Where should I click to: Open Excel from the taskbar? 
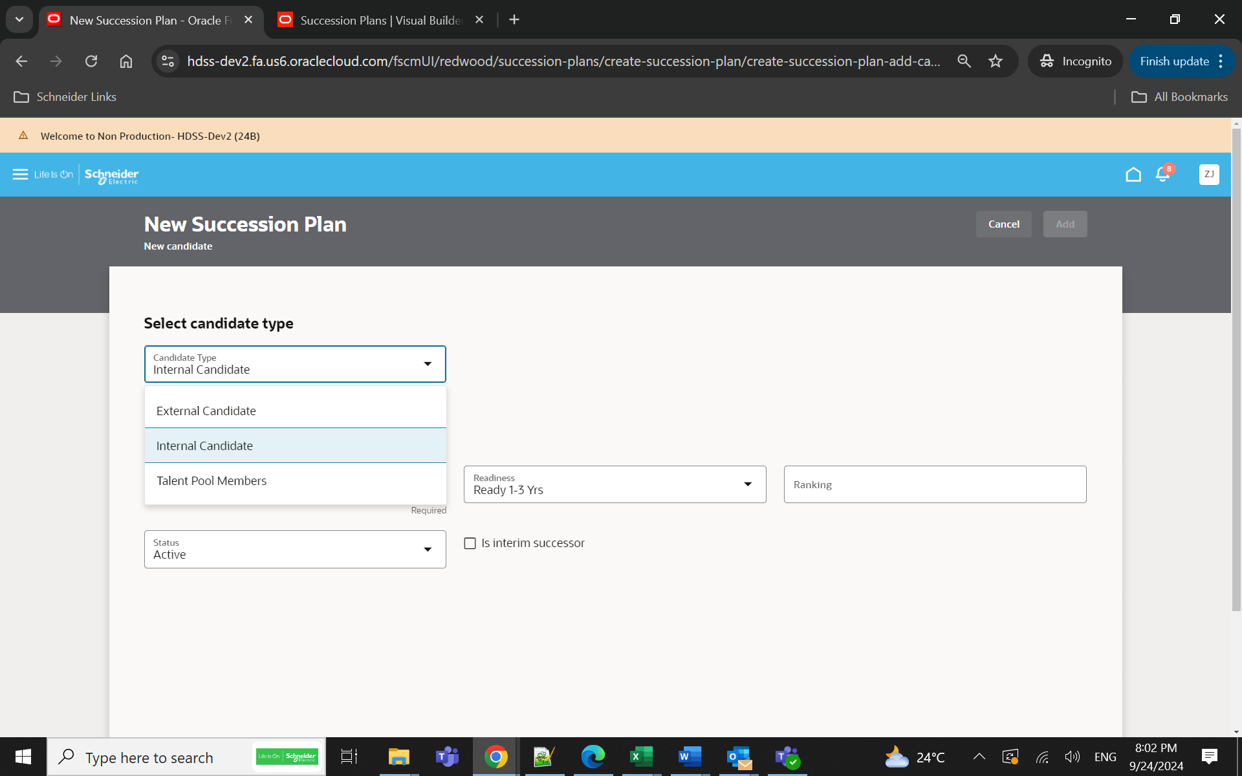640,757
